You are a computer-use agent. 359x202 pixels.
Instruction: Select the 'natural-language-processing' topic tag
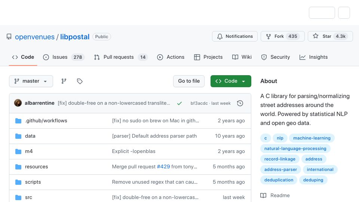pos(295,149)
